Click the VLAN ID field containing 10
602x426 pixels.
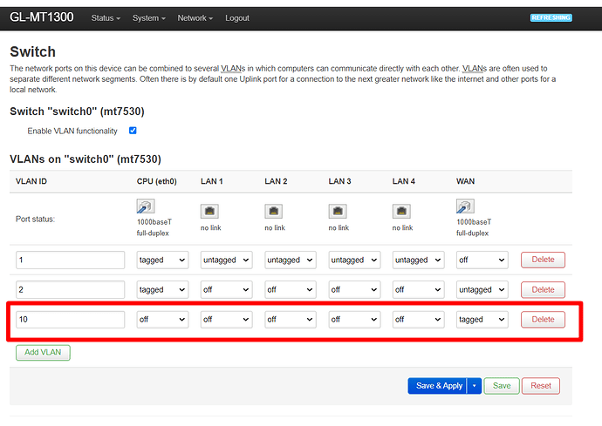click(70, 320)
